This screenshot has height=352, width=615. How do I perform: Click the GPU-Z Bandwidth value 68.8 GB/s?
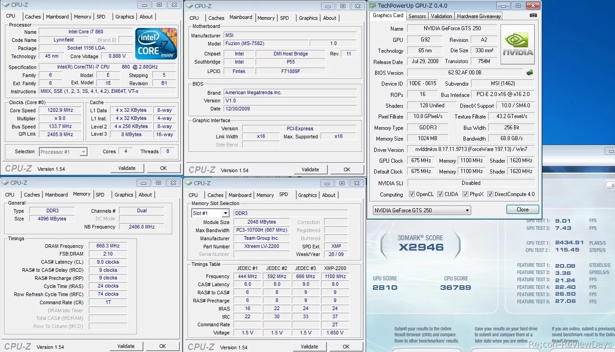pyautogui.click(x=511, y=138)
